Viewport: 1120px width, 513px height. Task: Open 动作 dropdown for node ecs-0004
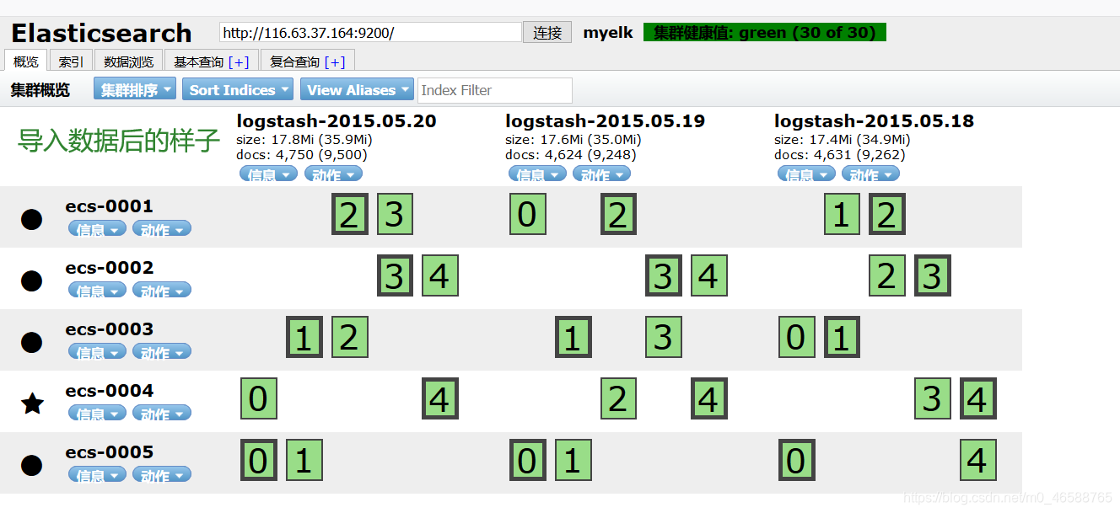pyautogui.click(x=162, y=414)
